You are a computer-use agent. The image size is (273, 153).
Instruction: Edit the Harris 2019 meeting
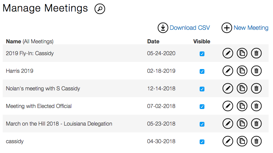(x=228, y=71)
